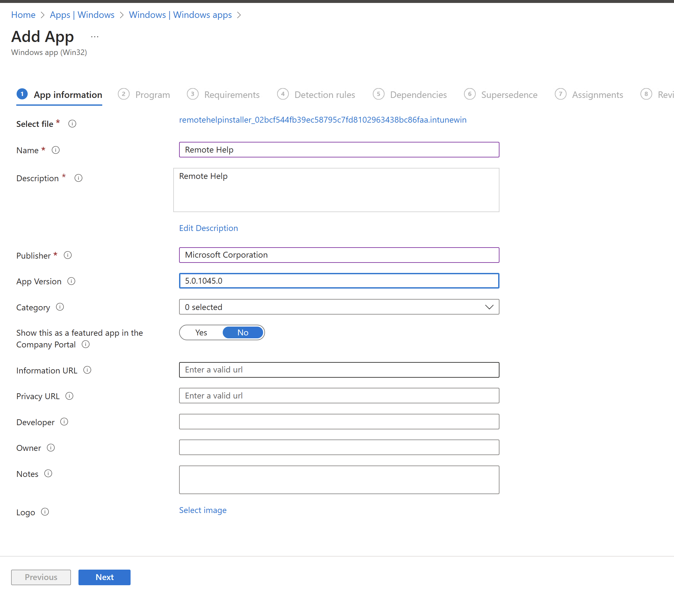
Task: Click the Program step icon
Action: coord(123,95)
